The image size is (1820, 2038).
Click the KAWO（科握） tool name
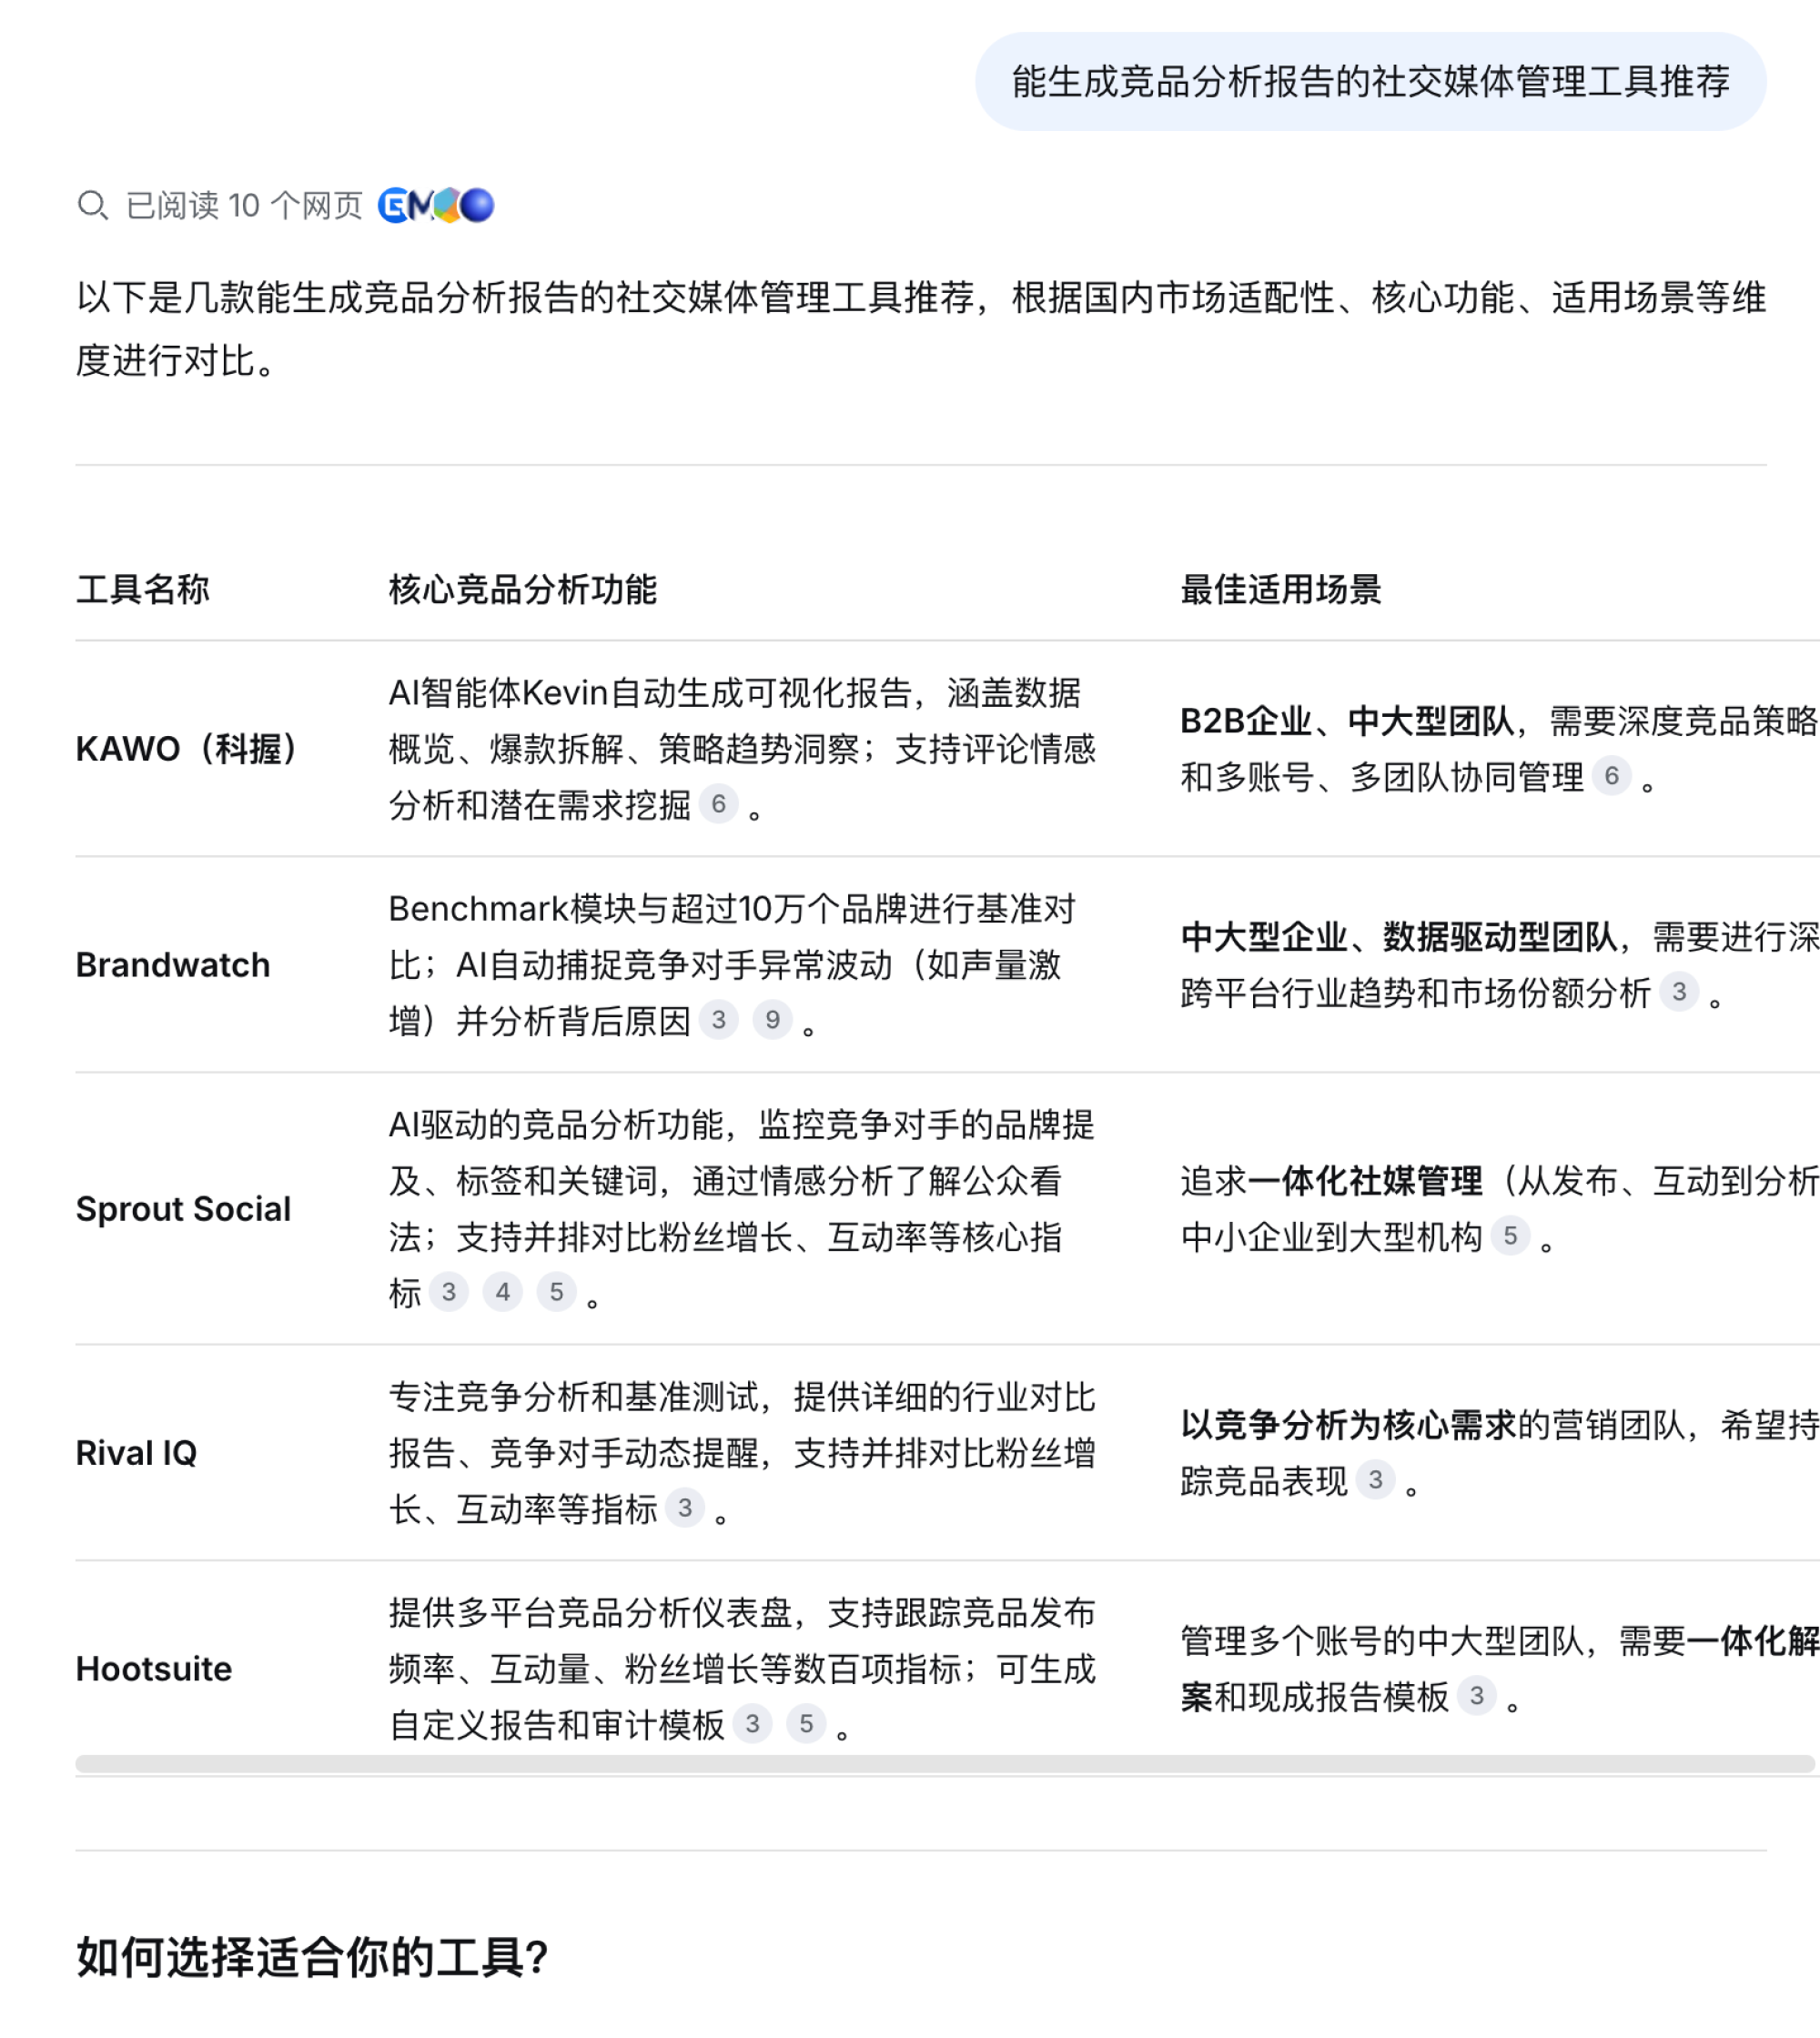click(187, 748)
